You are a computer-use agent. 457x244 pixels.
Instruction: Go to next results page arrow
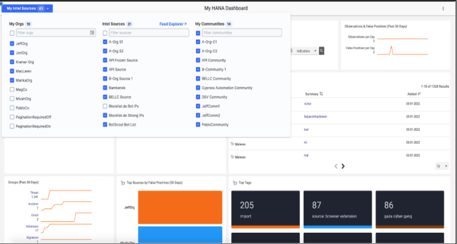click(343, 166)
